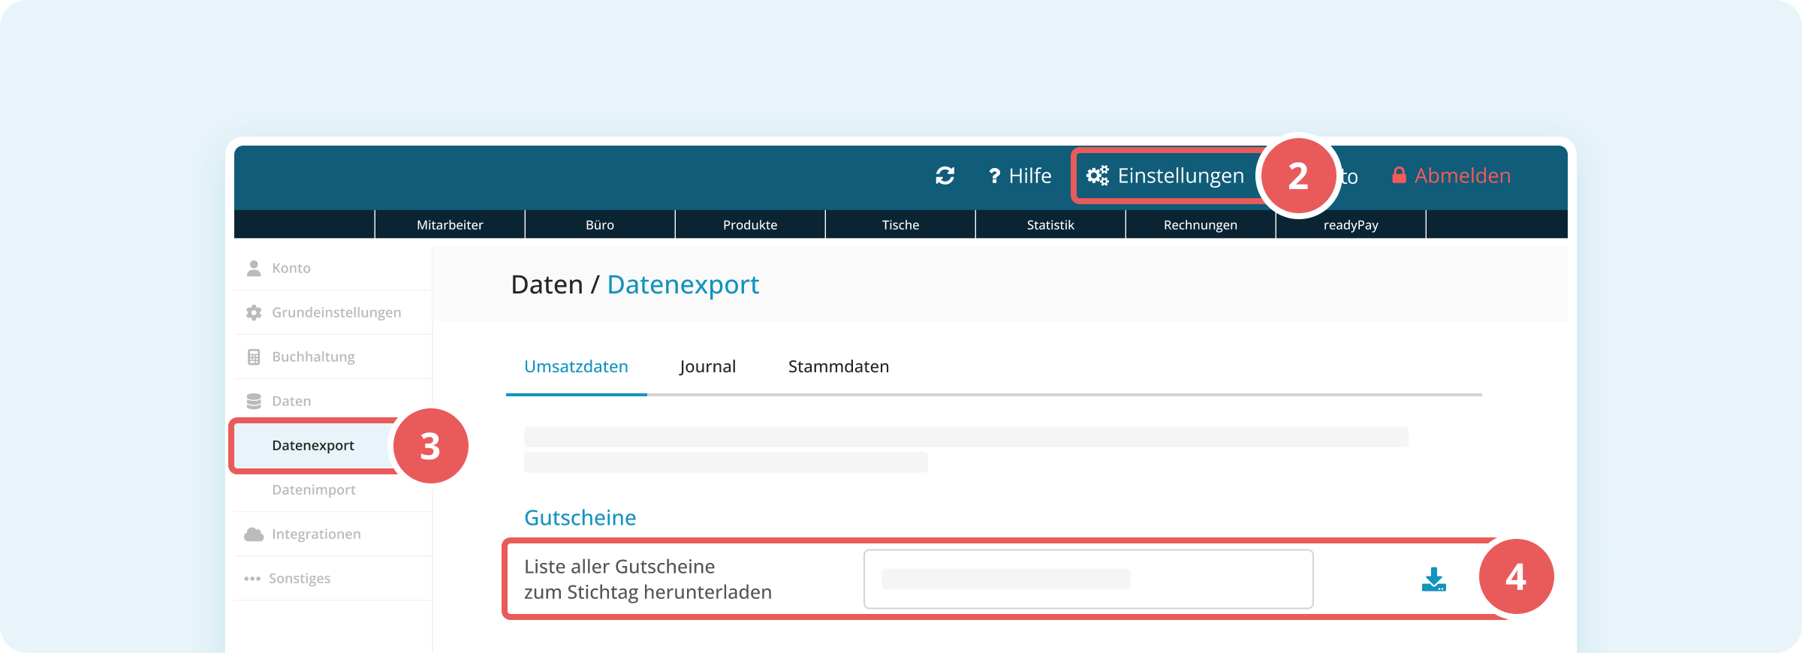1802x653 pixels.
Task: Select Buchhaltung in the sidebar
Action: (x=333, y=357)
